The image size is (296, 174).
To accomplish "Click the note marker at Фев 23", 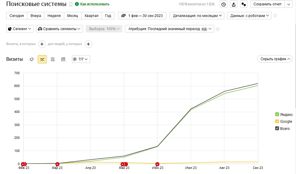I will [x=24, y=164].
